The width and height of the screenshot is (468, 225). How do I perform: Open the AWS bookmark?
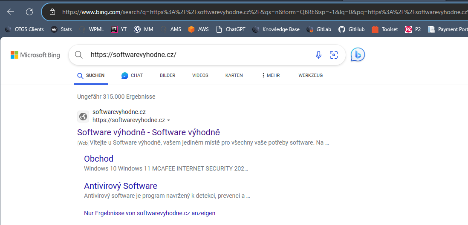[198, 29]
